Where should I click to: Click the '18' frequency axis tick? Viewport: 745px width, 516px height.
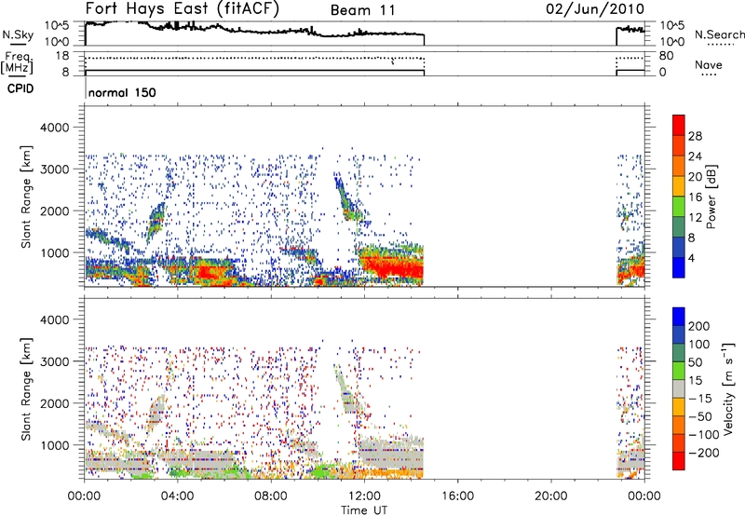click(62, 56)
